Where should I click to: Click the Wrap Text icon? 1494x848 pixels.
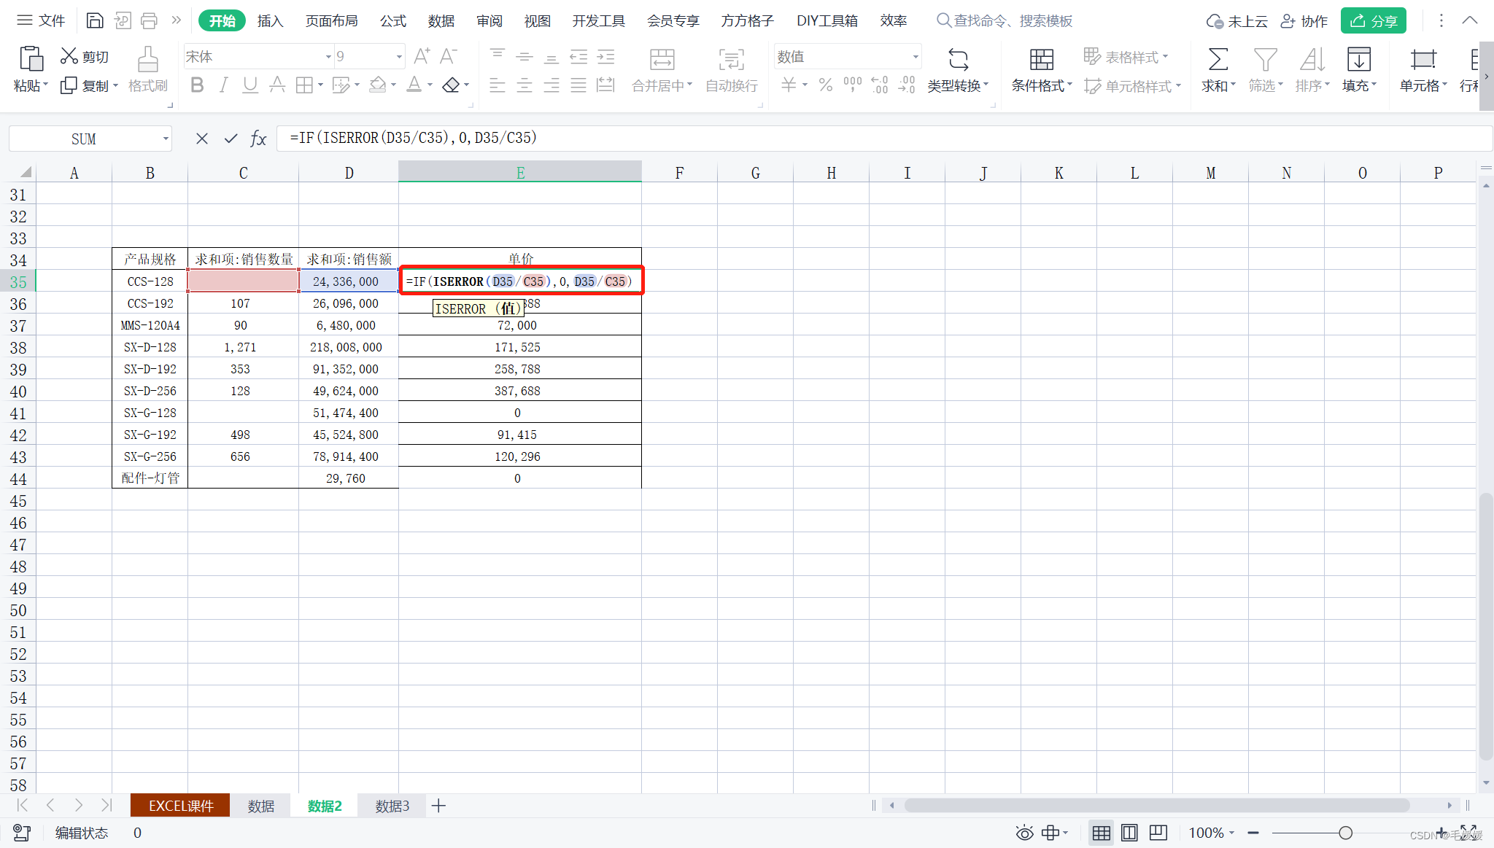(x=732, y=58)
